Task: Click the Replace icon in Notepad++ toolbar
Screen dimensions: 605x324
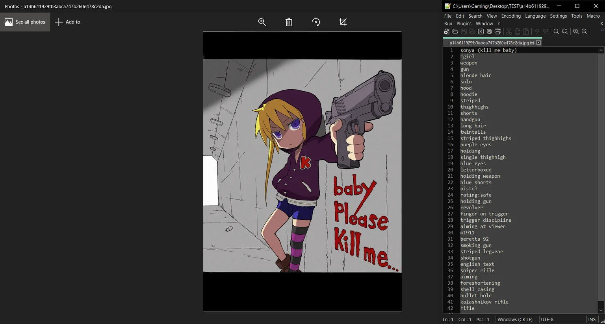Action: 565,31
